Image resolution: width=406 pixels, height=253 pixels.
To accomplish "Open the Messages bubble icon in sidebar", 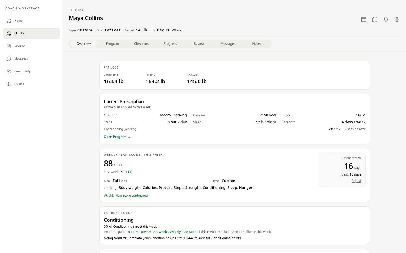I will 9,59.
